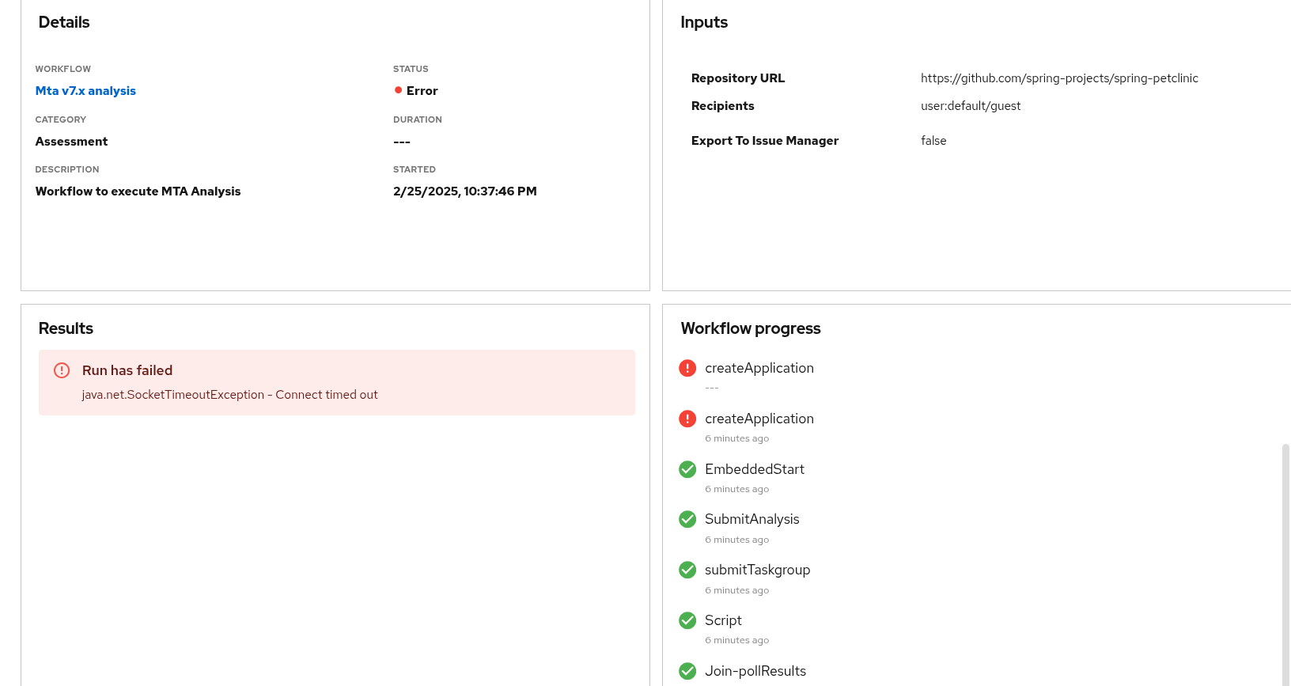Click red status dot beside Error
Viewport: 1291px width, 686px height.
click(399, 90)
